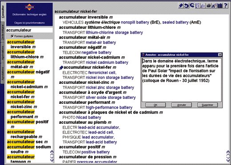Click the Routledge logo in the banner

(x=29, y=7)
